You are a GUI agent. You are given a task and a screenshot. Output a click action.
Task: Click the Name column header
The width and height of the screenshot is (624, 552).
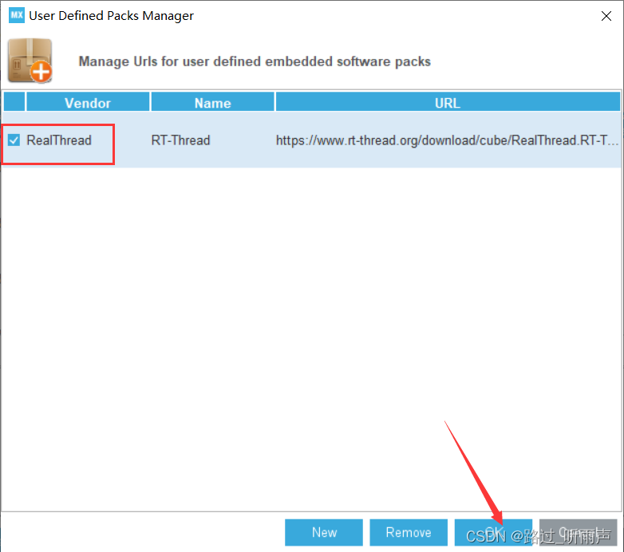212,103
